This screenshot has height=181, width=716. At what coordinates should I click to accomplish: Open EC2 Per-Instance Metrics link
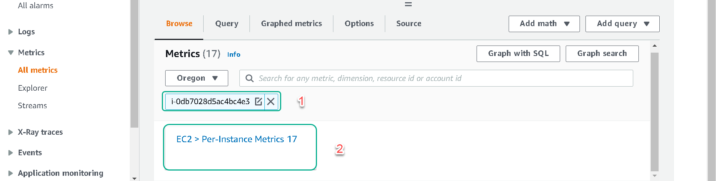(237, 139)
